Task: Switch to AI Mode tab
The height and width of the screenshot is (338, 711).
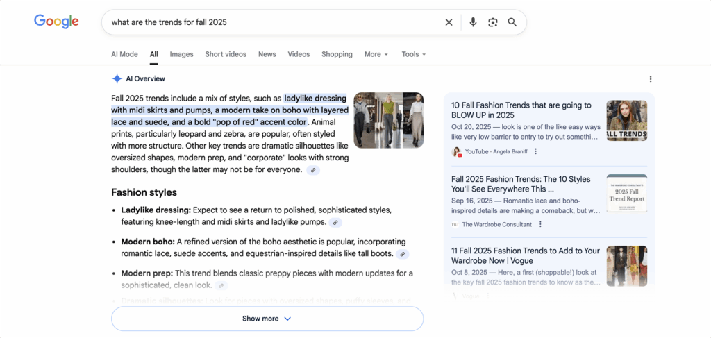Action: pos(124,54)
